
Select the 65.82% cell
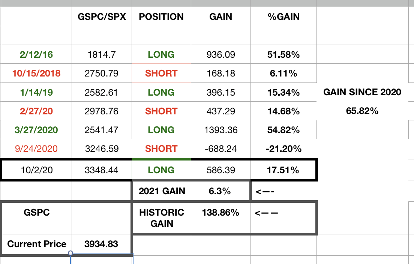[362, 111]
